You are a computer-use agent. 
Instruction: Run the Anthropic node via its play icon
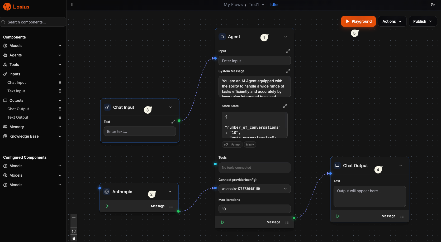coord(107,206)
